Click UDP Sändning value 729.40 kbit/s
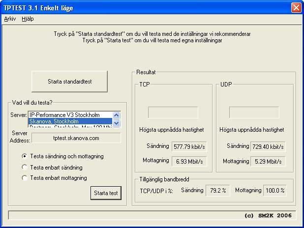This screenshot has width=304, height=228. coord(268,146)
